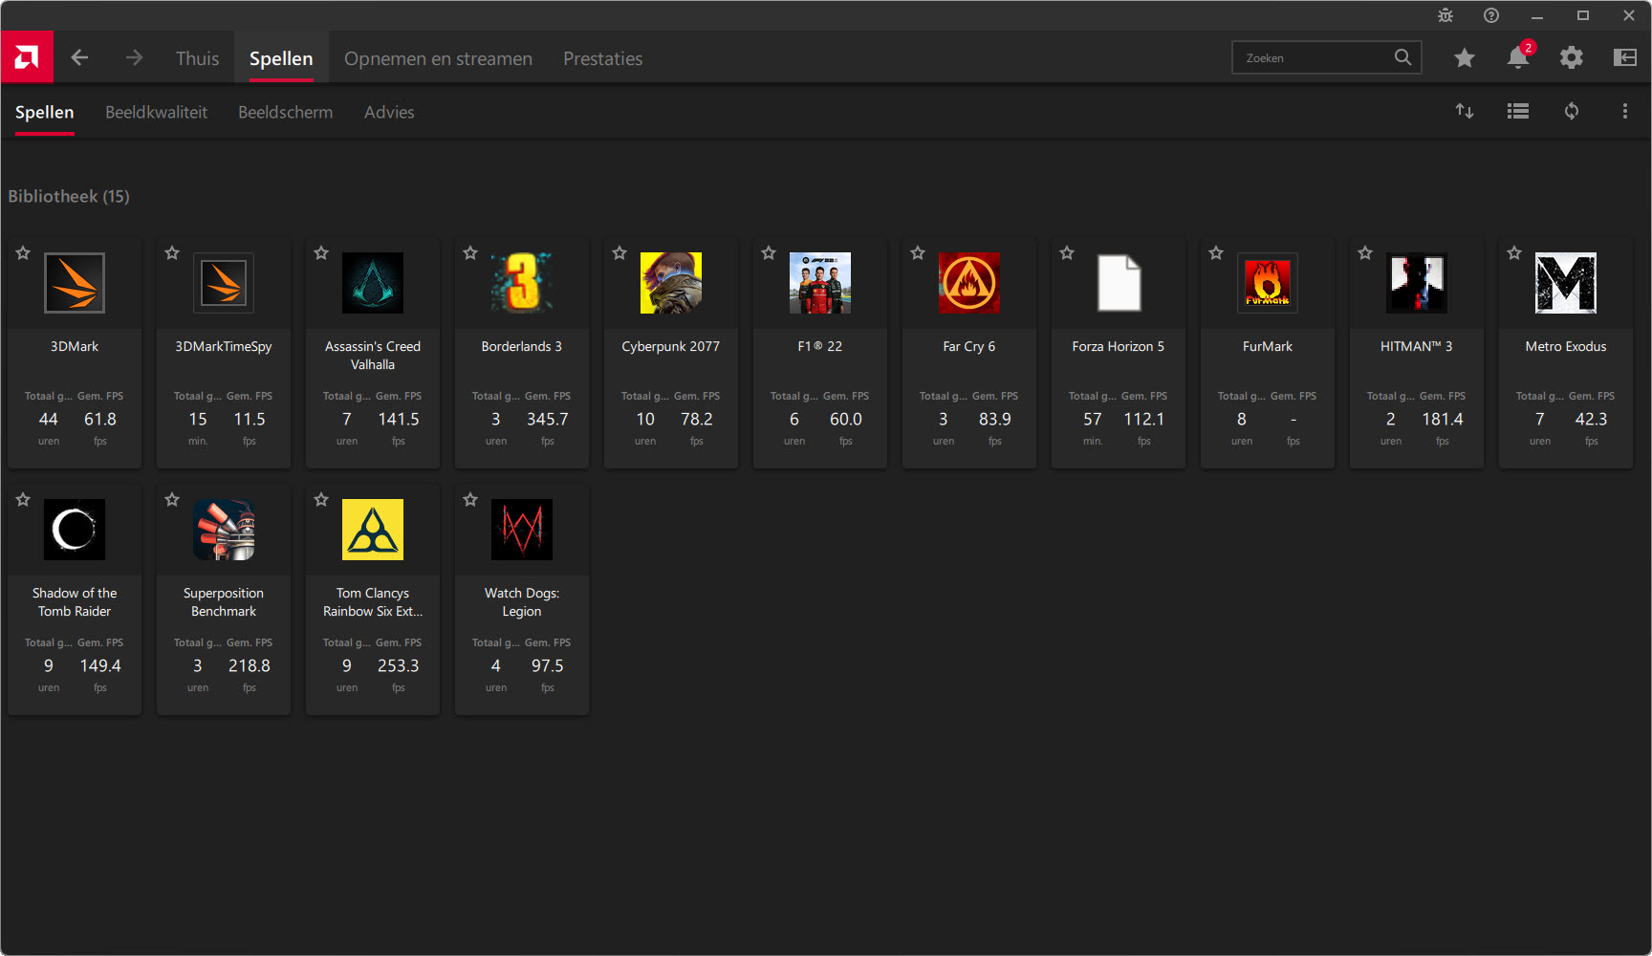Viewport: 1652px width, 956px height.
Task: Favorite F1 22 with its star
Action: [x=769, y=253]
